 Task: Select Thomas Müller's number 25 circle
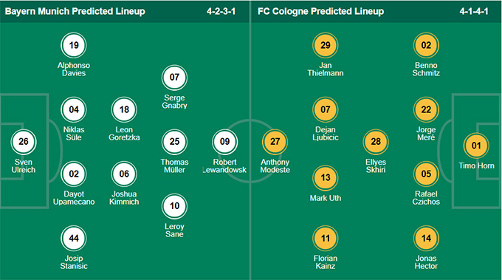point(174,142)
